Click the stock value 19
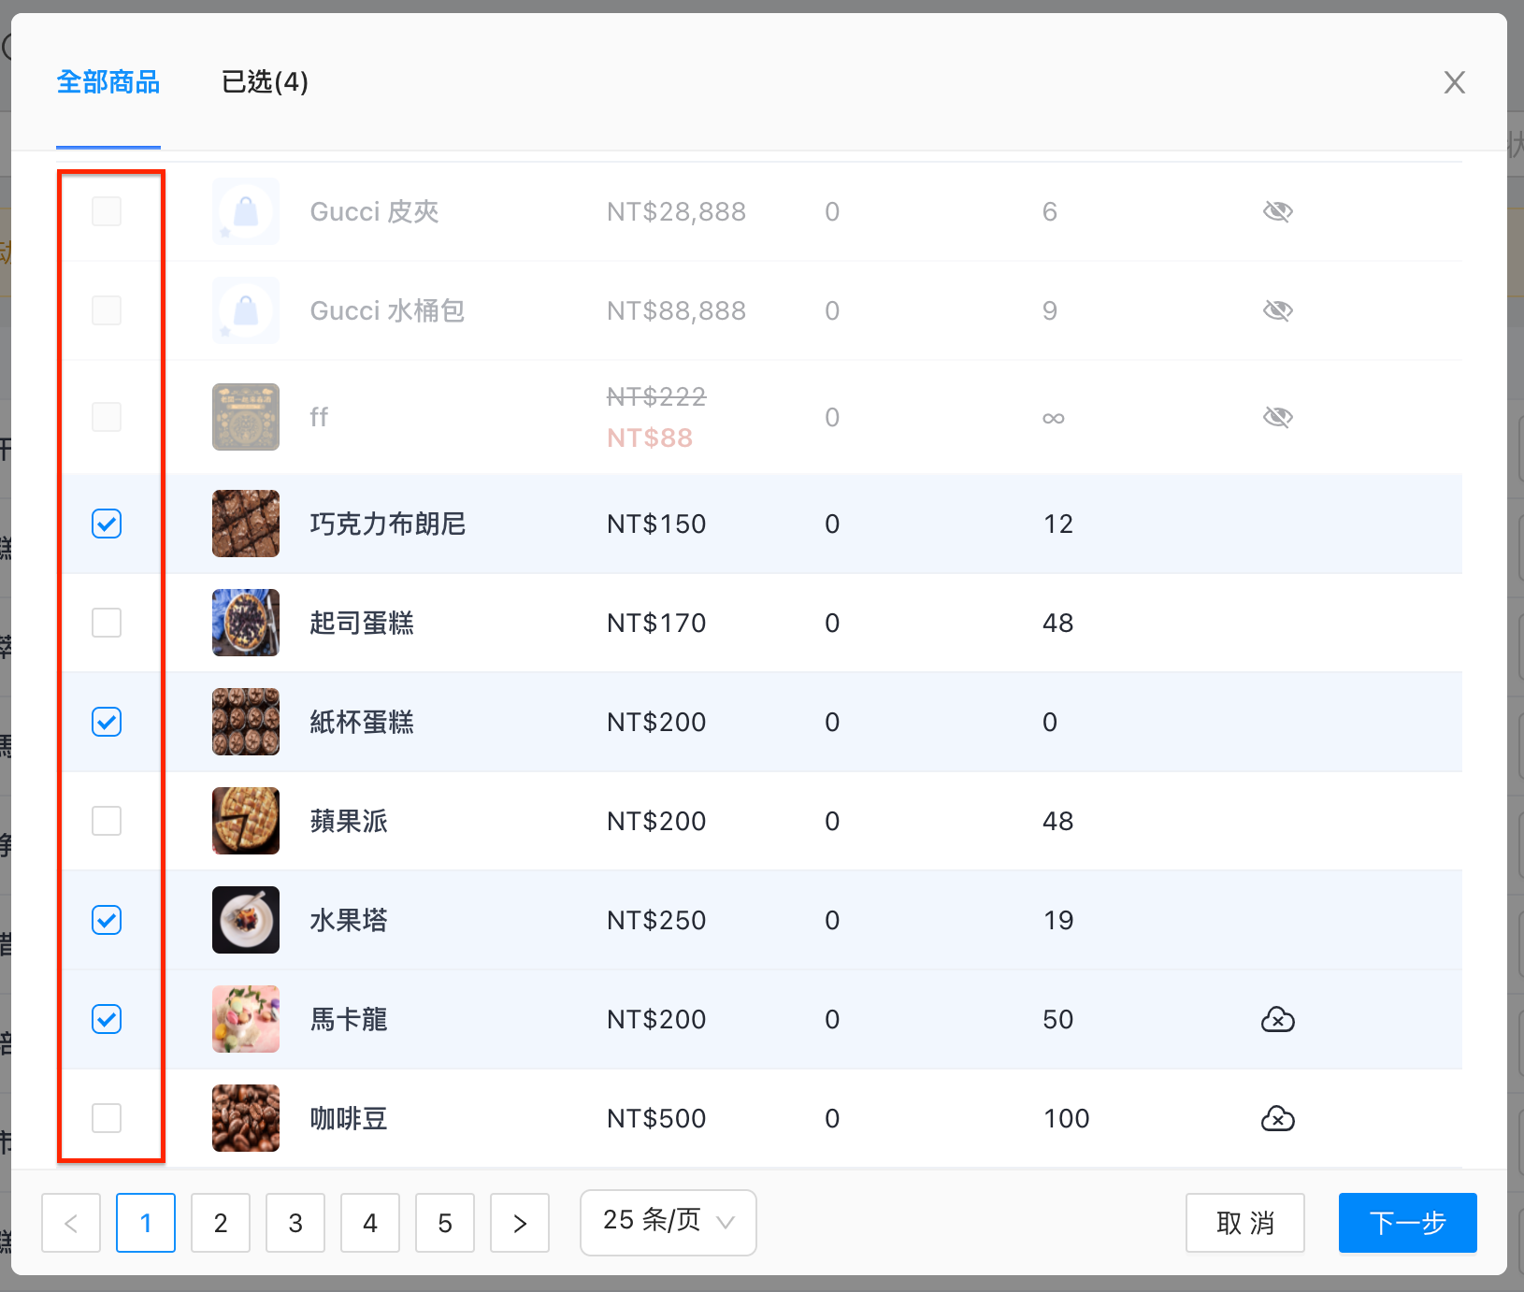This screenshot has height=1292, width=1524. tap(1058, 920)
